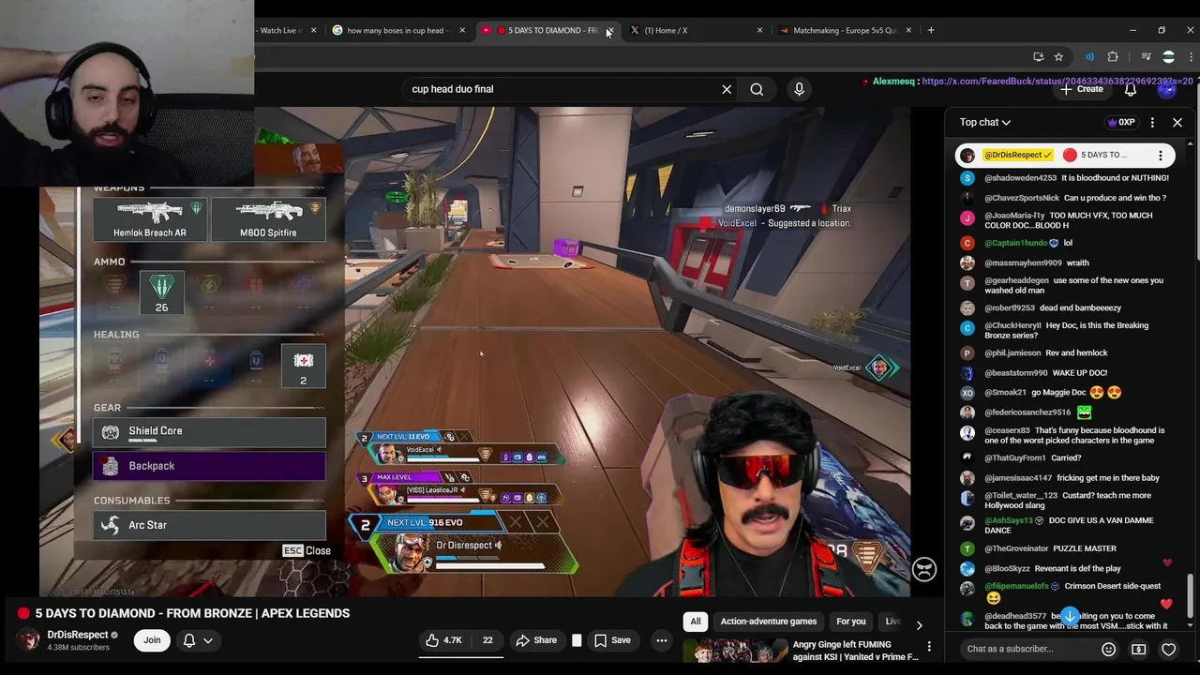Jump to newest chat messages arrow
The width and height of the screenshot is (1200, 675).
pos(1070,616)
